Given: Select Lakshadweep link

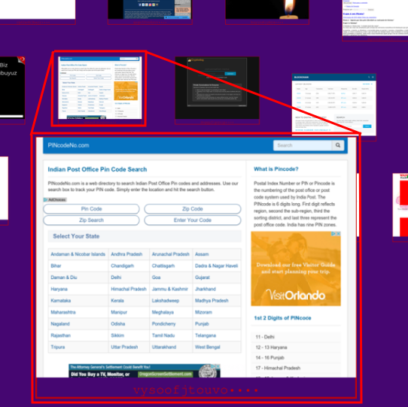Looking at the screenshot, I should click(166, 300).
